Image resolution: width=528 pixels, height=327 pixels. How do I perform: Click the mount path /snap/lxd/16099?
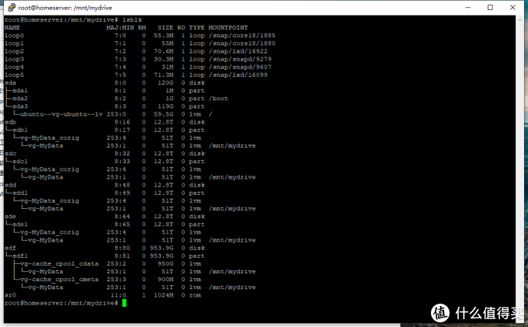(238, 75)
